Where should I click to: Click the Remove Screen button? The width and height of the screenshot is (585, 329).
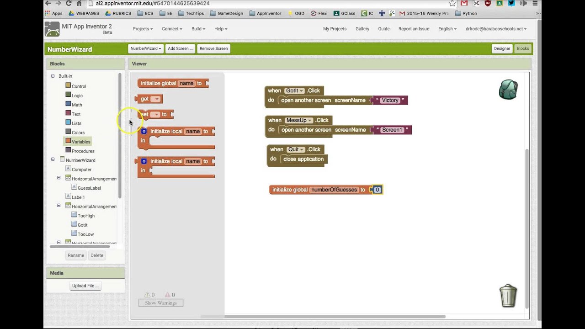tap(213, 48)
